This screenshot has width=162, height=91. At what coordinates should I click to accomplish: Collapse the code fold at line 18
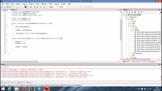coord(7,25)
